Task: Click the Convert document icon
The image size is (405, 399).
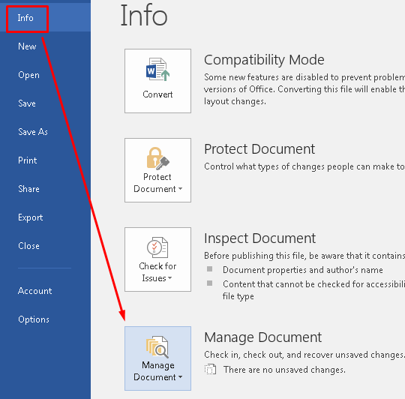Action: click(x=157, y=70)
